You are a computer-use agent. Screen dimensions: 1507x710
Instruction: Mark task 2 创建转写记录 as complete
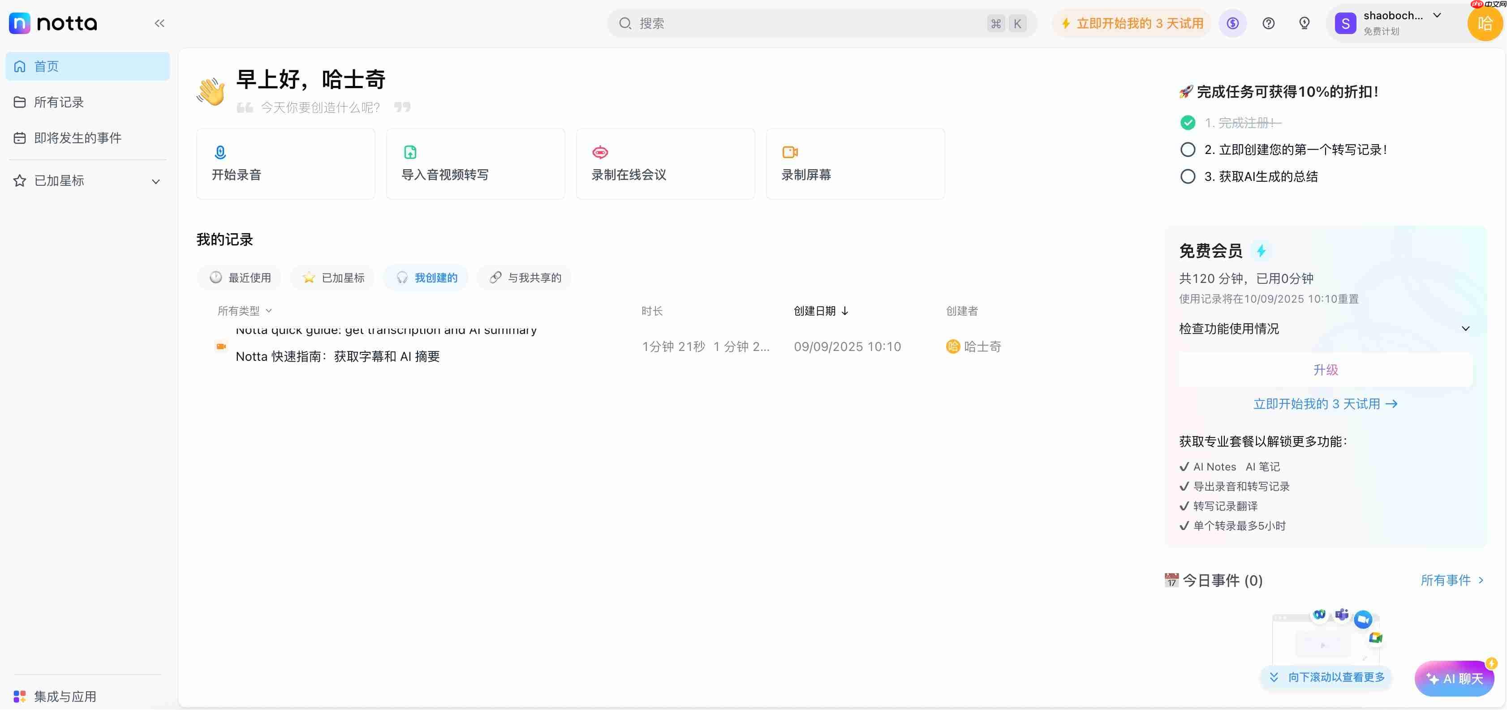(1188, 150)
